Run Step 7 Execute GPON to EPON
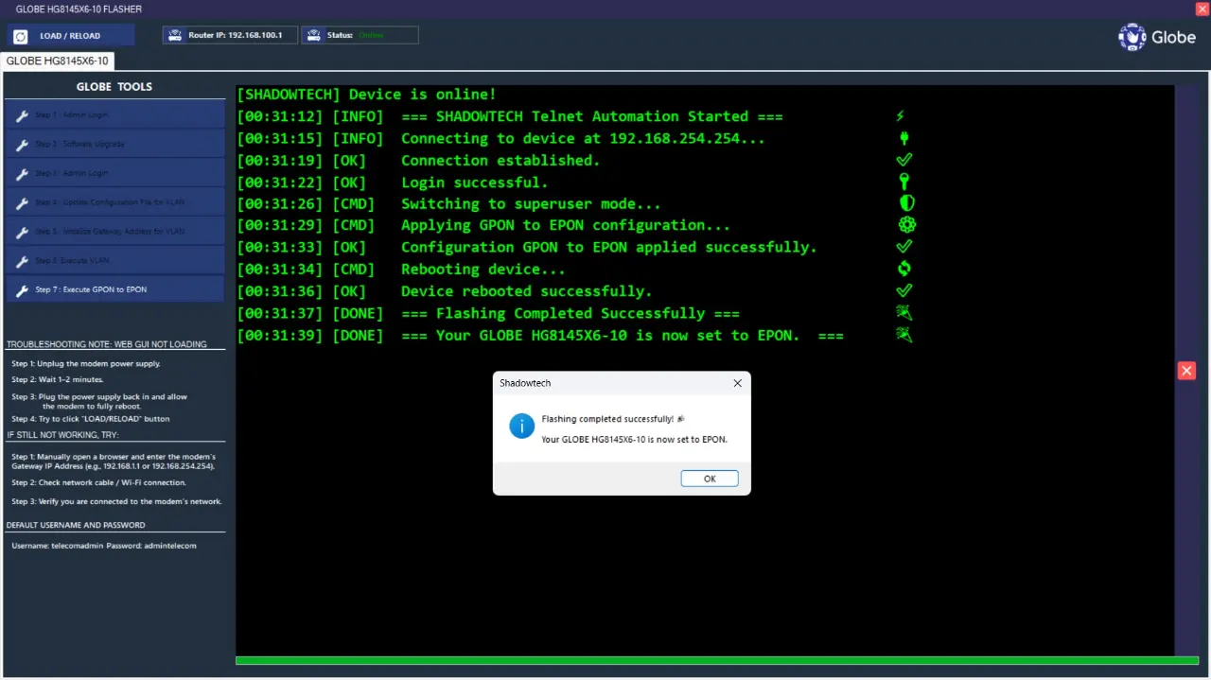Viewport: 1211px width, 680px height. click(x=114, y=289)
